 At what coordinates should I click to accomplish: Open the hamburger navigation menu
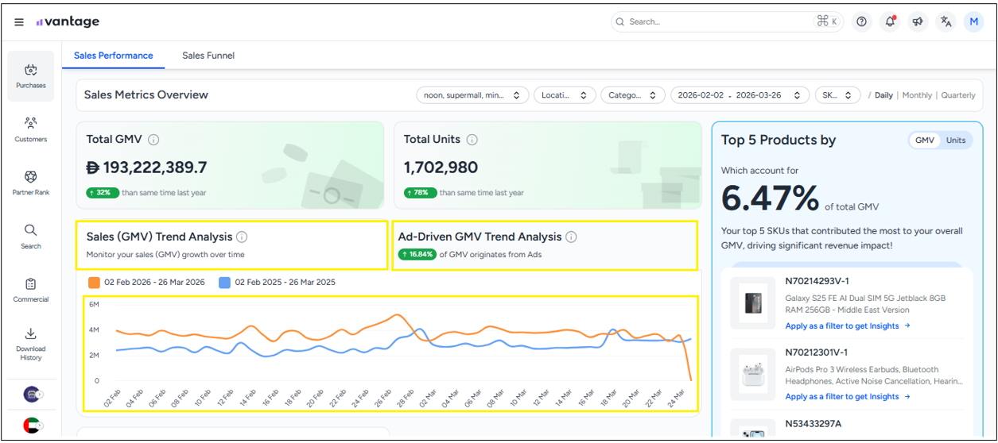point(19,22)
